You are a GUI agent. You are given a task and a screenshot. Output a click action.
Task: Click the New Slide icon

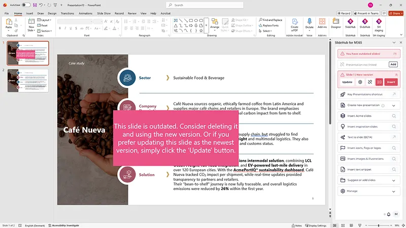[31, 22]
